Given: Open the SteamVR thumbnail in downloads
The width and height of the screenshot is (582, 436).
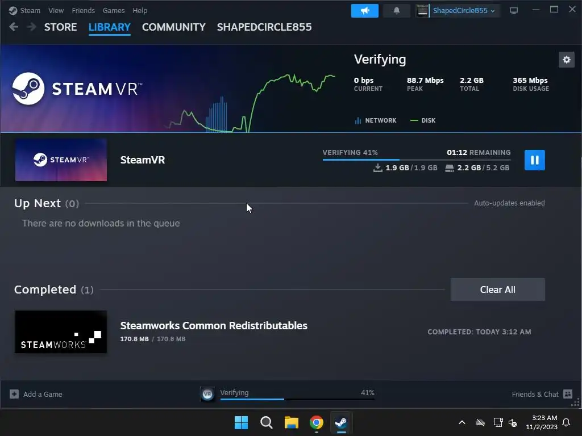Looking at the screenshot, I should point(61,160).
